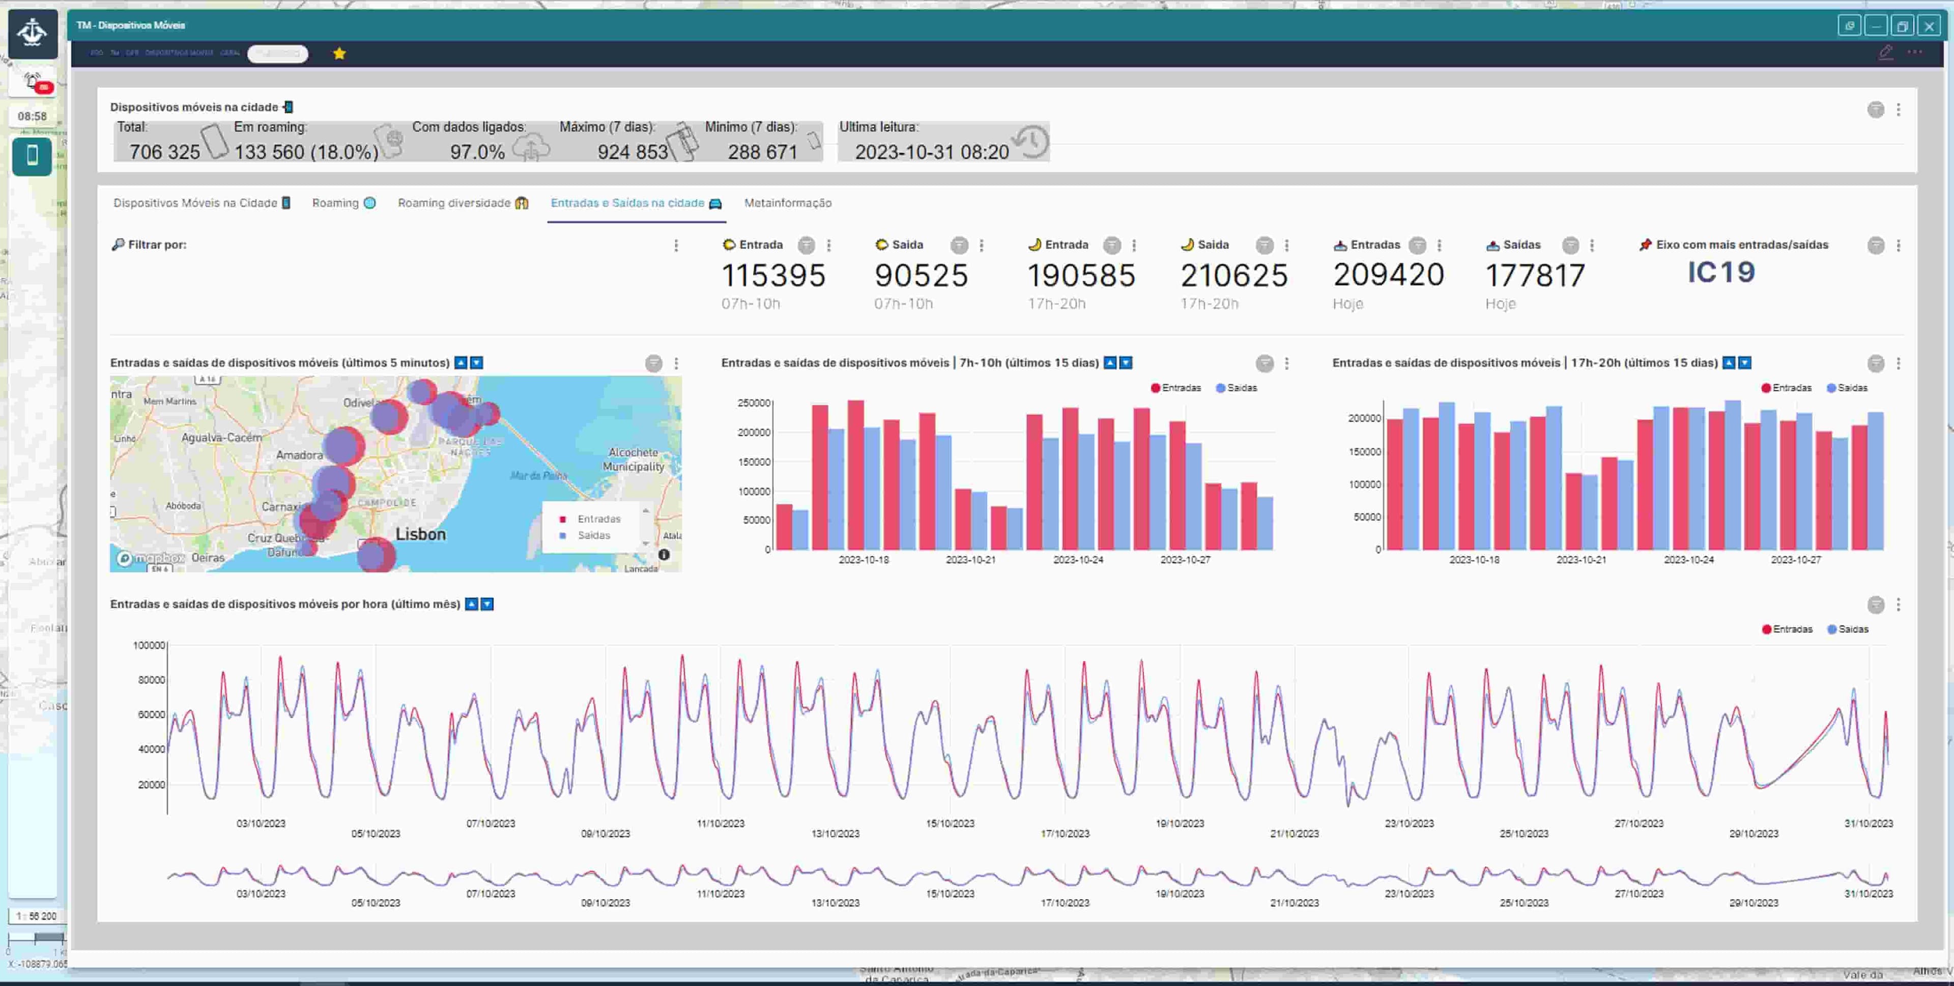Open the Metainformação tab

coord(787,203)
